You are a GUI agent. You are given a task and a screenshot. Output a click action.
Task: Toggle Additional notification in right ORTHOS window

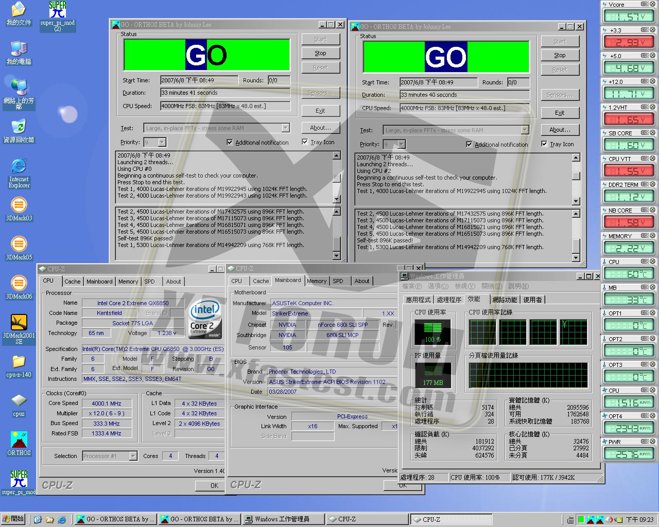[x=497, y=145]
